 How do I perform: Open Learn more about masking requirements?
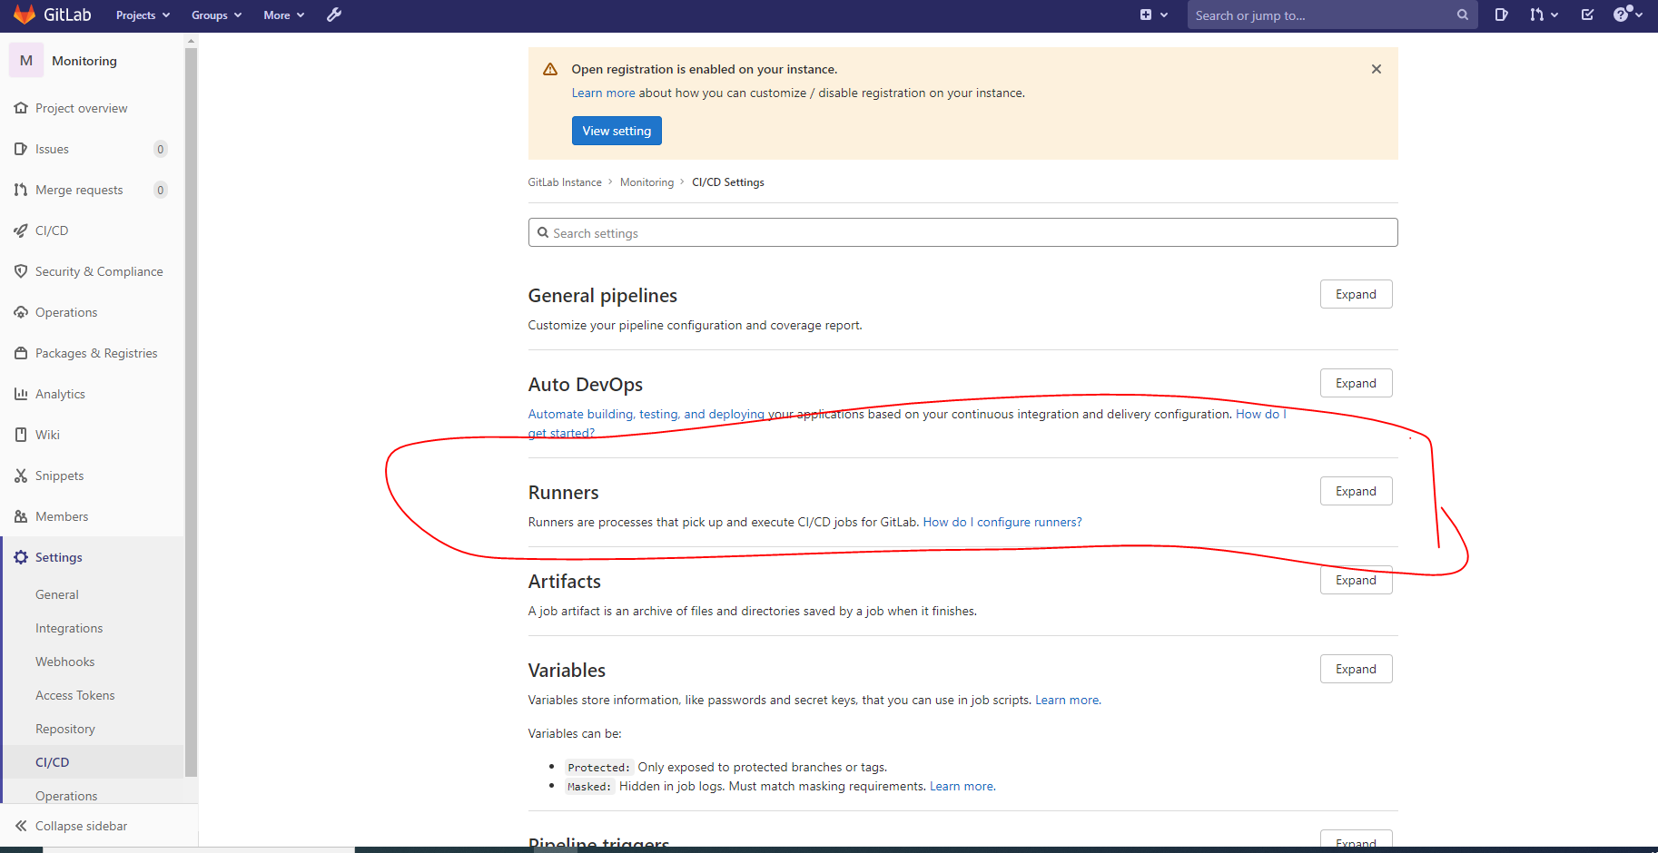click(x=962, y=786)
